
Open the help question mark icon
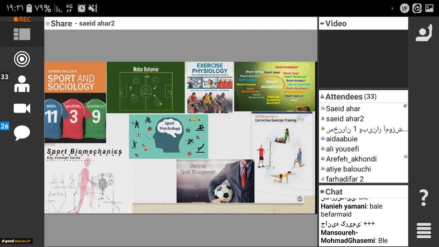pyautogui.click(x=424, y=197)
